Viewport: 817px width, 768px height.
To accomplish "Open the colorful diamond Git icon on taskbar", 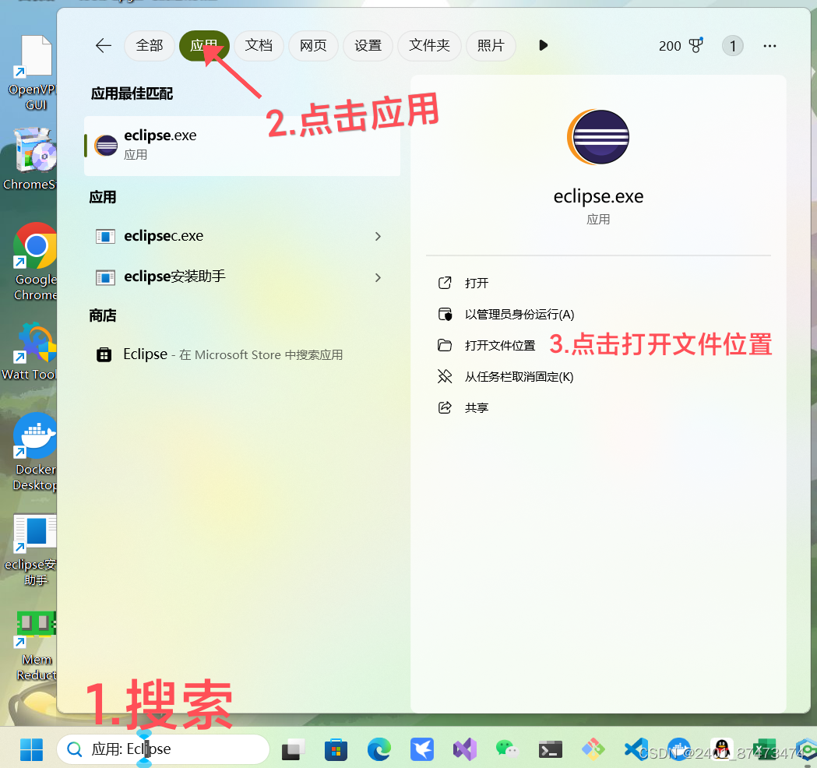I will 593,750.
